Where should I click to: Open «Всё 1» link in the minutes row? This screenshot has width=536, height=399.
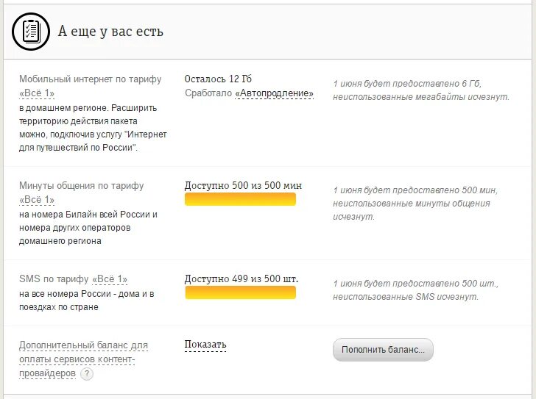(37, 200)
